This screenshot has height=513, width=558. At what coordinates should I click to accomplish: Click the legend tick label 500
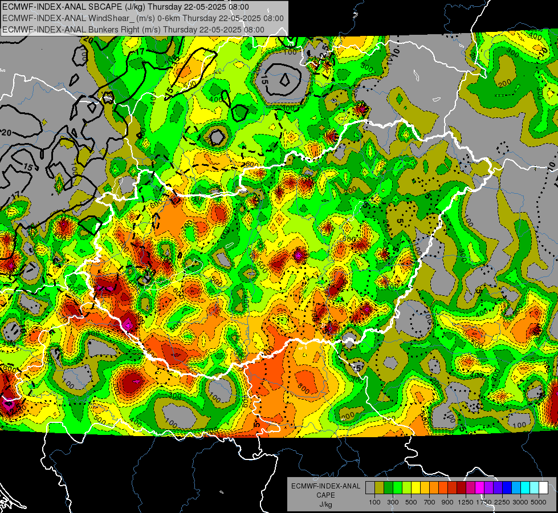coord(411,502)
